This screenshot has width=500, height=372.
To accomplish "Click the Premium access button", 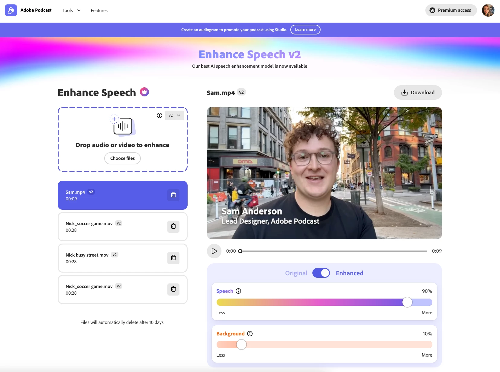I will pyautogui.click(x=451, y=10).
